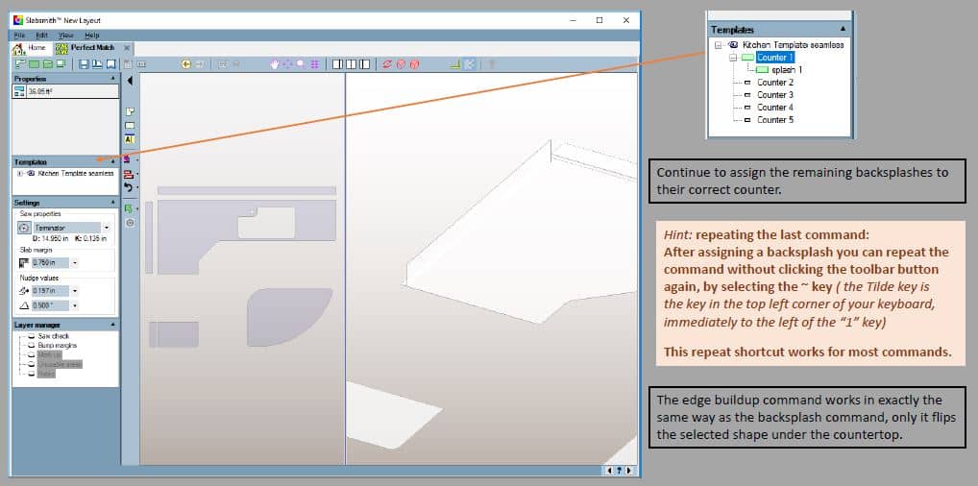Image resolution: width=978 pixels, height=486 pixels.
Task: Click the collapse left panel arrow button
Action: click(130, 81)
